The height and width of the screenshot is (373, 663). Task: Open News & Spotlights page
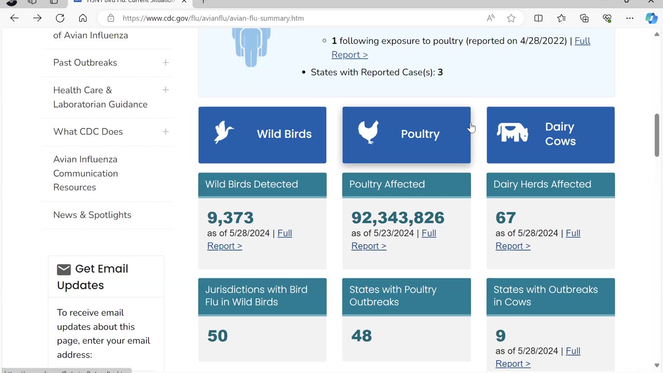(92, 215)
